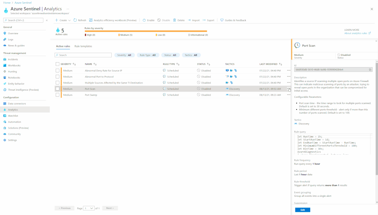The height and width of the screenshot is (215, 378).
Task: Refresh the analytics rules list
Action: coord(80,20)
